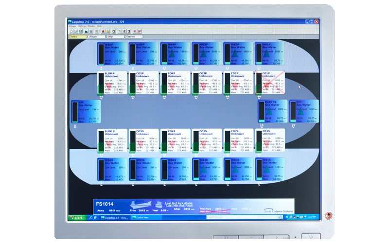Click the red circle toolbar icon
Image resolution: width=389 pixels, height=243 pixels.
(135, 31)
